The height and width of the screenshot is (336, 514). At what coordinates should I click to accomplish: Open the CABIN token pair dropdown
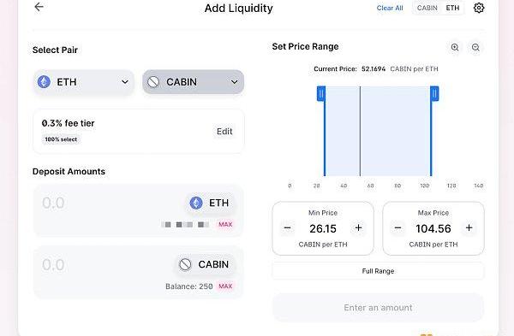pyautogui.click(x=193, y=82)
